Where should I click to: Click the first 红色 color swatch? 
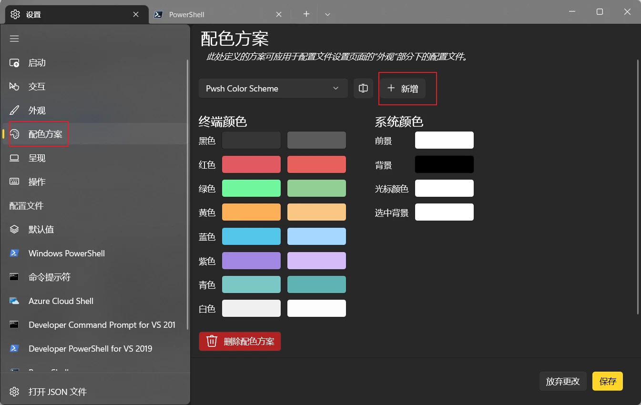coord(251,164)
